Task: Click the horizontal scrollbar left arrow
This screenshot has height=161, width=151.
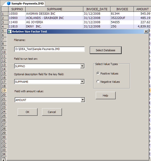Action: point(3,159)
